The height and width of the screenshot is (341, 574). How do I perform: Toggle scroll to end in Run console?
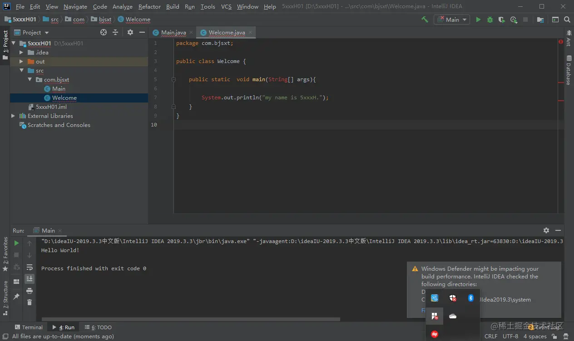tap(30, 279)
